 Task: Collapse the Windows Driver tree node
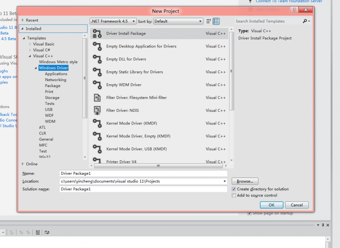(x=36, y=68)
